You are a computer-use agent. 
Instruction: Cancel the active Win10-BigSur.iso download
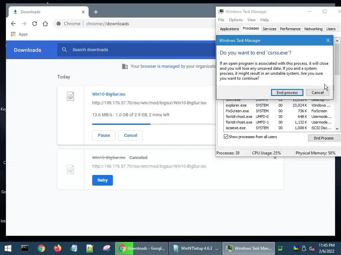click(131, 135)
